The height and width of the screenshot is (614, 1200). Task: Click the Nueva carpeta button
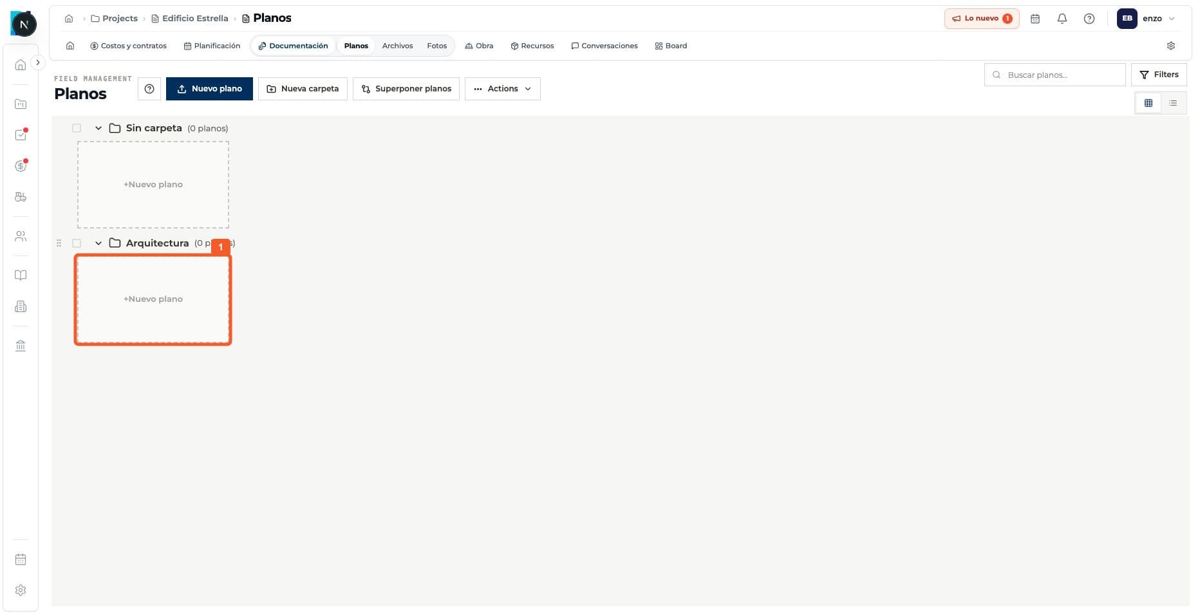tap(303, 89)
